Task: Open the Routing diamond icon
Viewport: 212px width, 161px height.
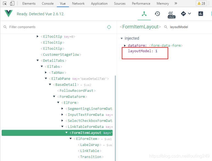Action: 183,14
